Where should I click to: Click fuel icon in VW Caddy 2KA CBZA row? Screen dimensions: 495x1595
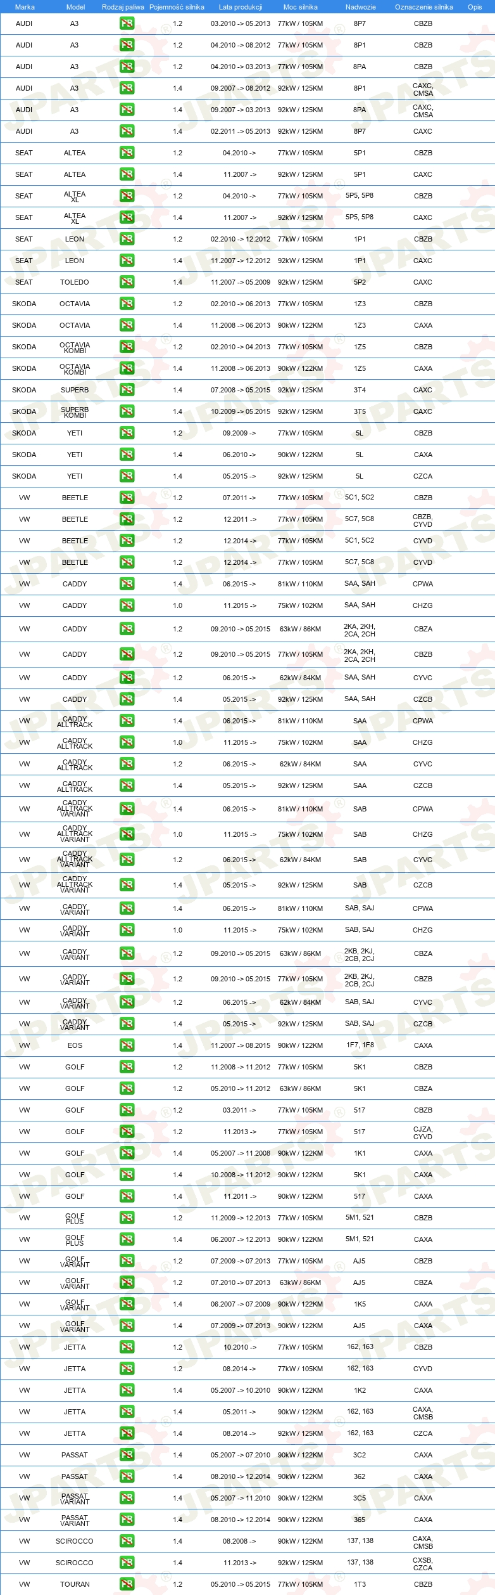[127, 629]
